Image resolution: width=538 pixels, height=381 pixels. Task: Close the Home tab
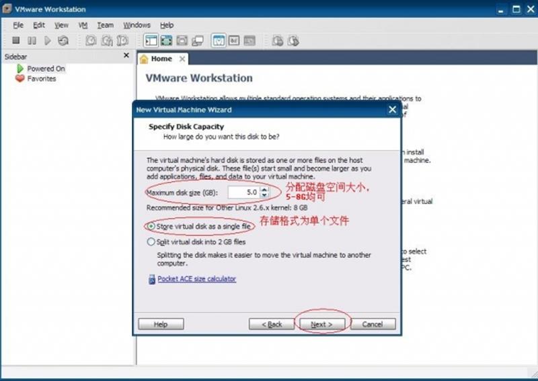click(182, 59)
